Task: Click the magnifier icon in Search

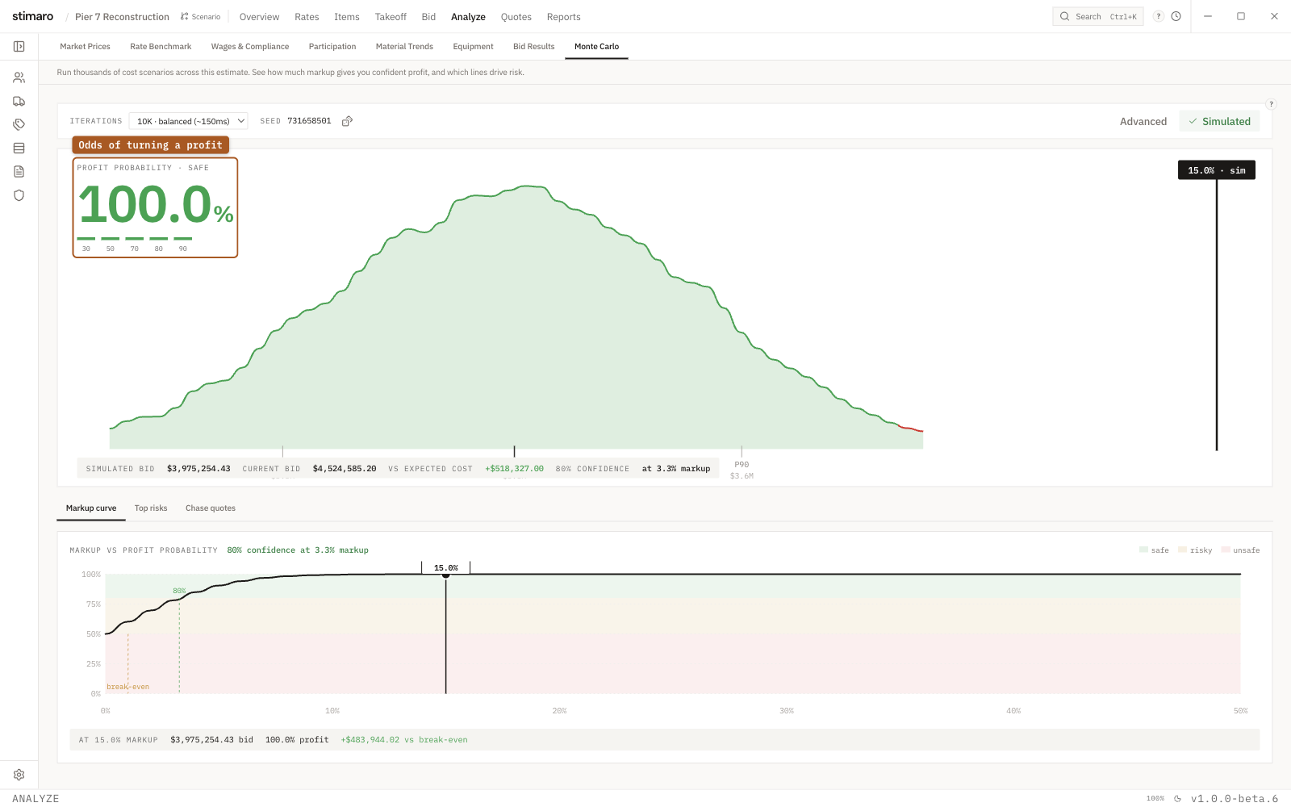Action: tap(1064, 16)
